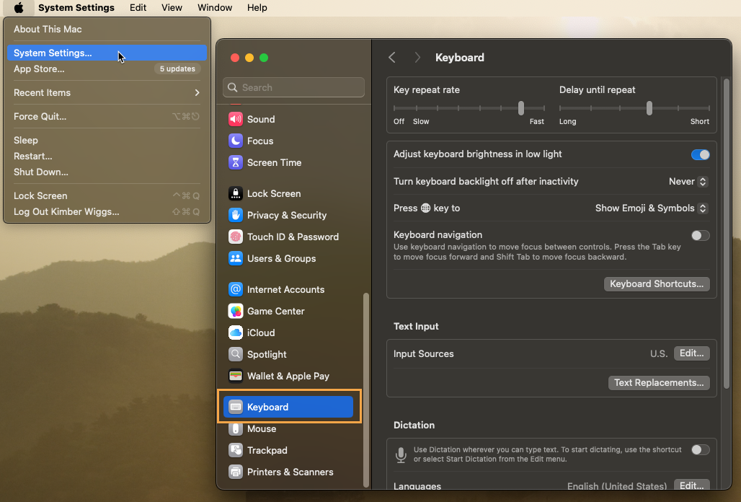
Task: Click into the Search field
Action: point(293,87)
